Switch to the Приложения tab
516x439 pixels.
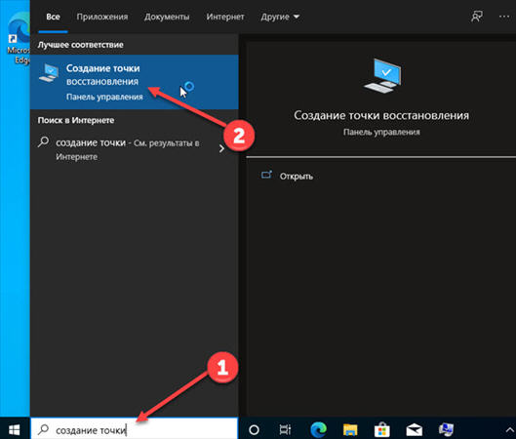[x=102, y=17]
